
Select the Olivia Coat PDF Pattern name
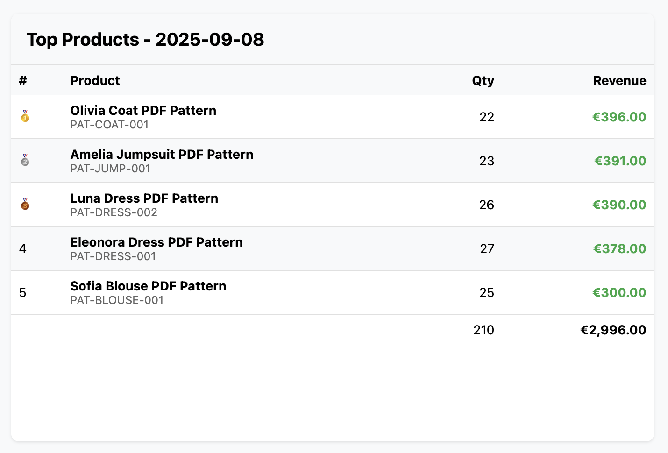[x=143, y=111]
